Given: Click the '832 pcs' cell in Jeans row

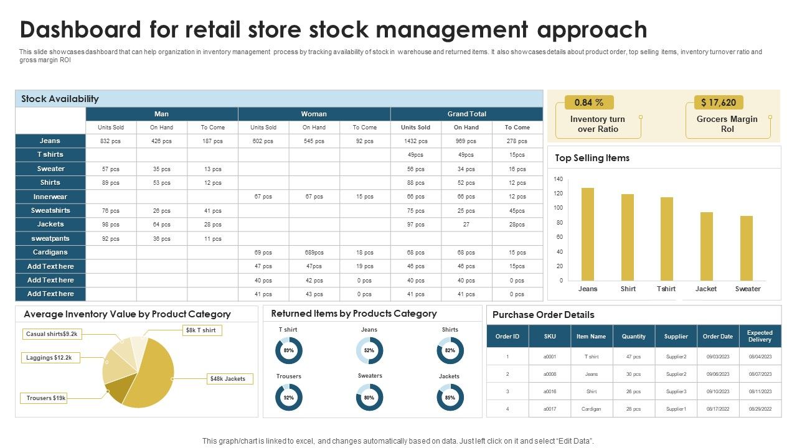Looking at the screenshot, I should (x=110, y=141).
